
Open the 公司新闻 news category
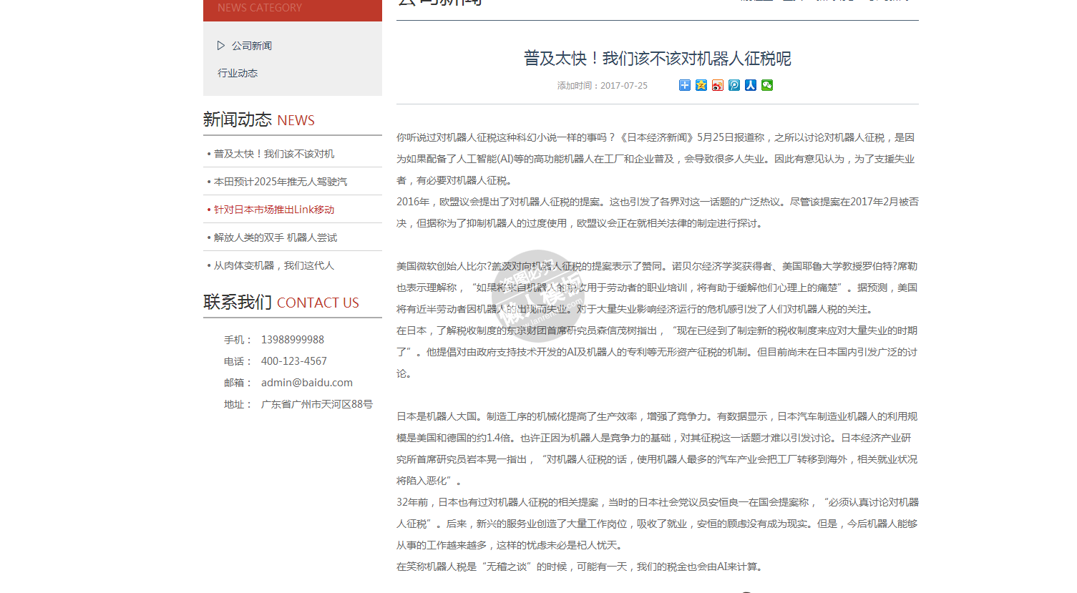(x=251, y=46)
